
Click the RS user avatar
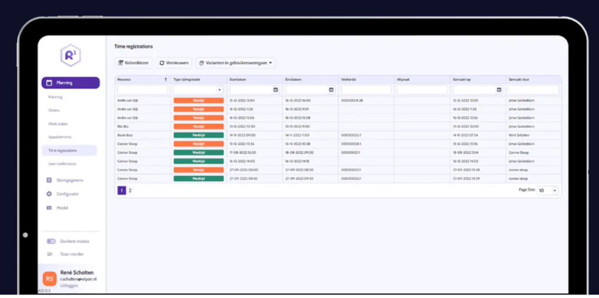pyautogui.click(x=50, y=279)
